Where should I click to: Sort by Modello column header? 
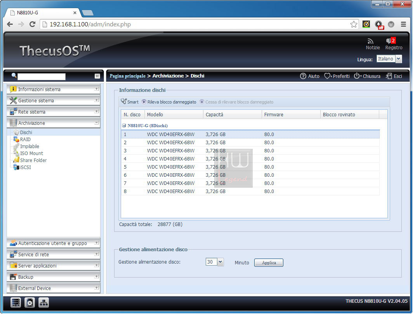[174, 114]
